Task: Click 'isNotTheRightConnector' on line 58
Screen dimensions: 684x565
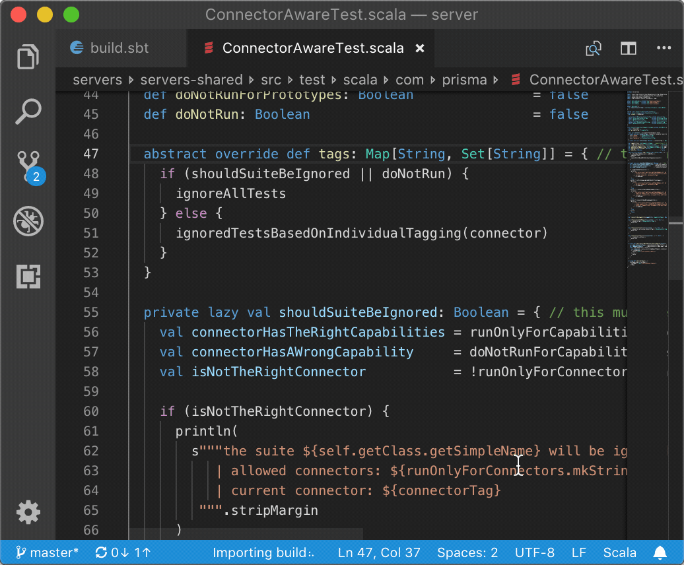Action: point(279,372)
